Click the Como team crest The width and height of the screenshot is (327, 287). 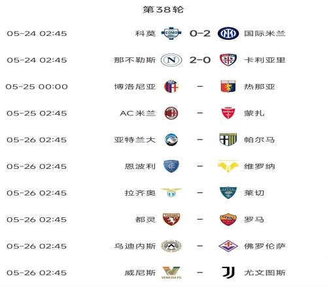point(171,33)
